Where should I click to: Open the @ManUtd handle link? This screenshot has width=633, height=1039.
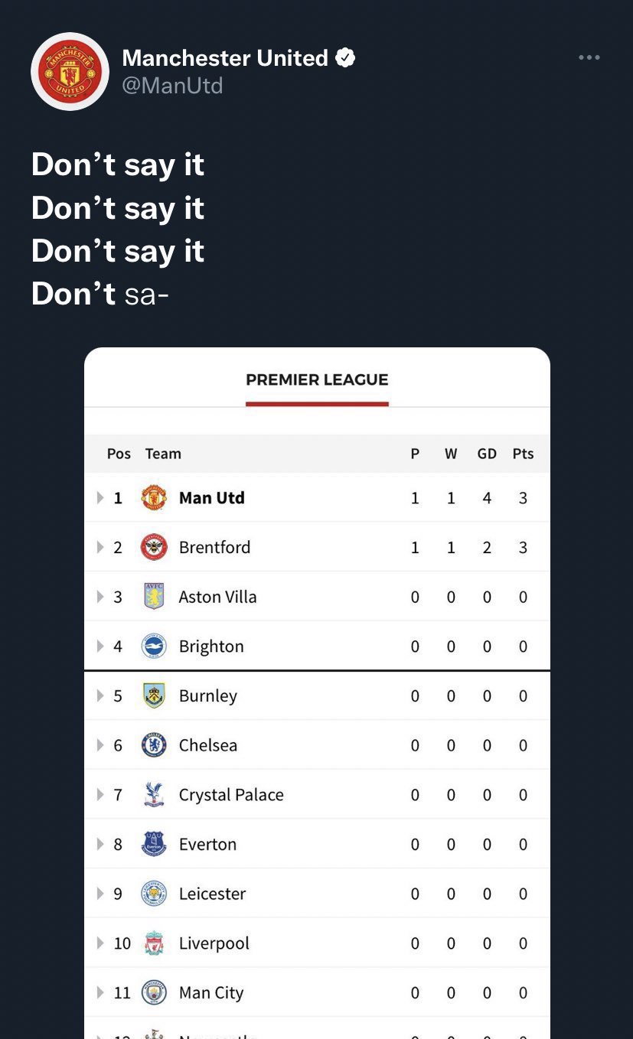click(x=172, y=85)
